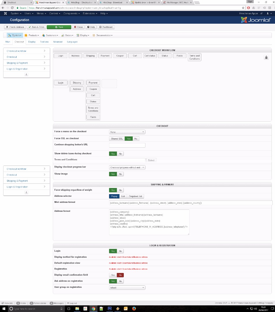This screenshot has width=275, height=312.
Task: Open User group on registration dropdown
Action: tap(127, 288)
